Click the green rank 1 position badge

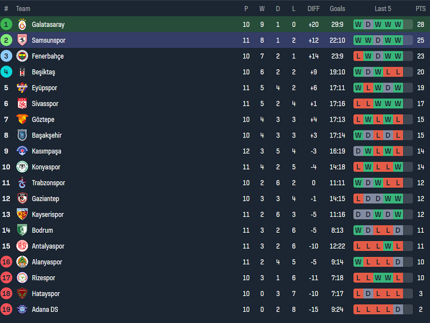point(6,25)
